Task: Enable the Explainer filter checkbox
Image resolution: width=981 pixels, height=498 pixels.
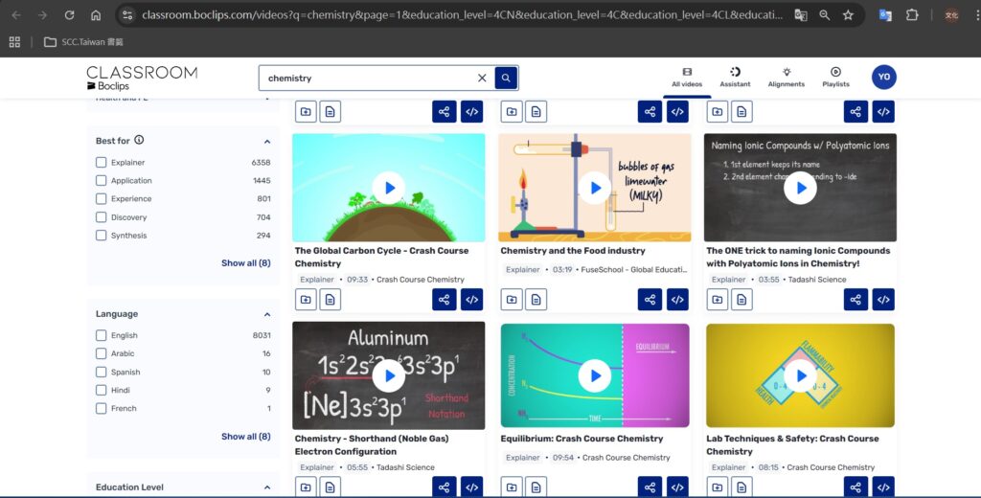Action: pyautogui.click(x=102, y=163)
